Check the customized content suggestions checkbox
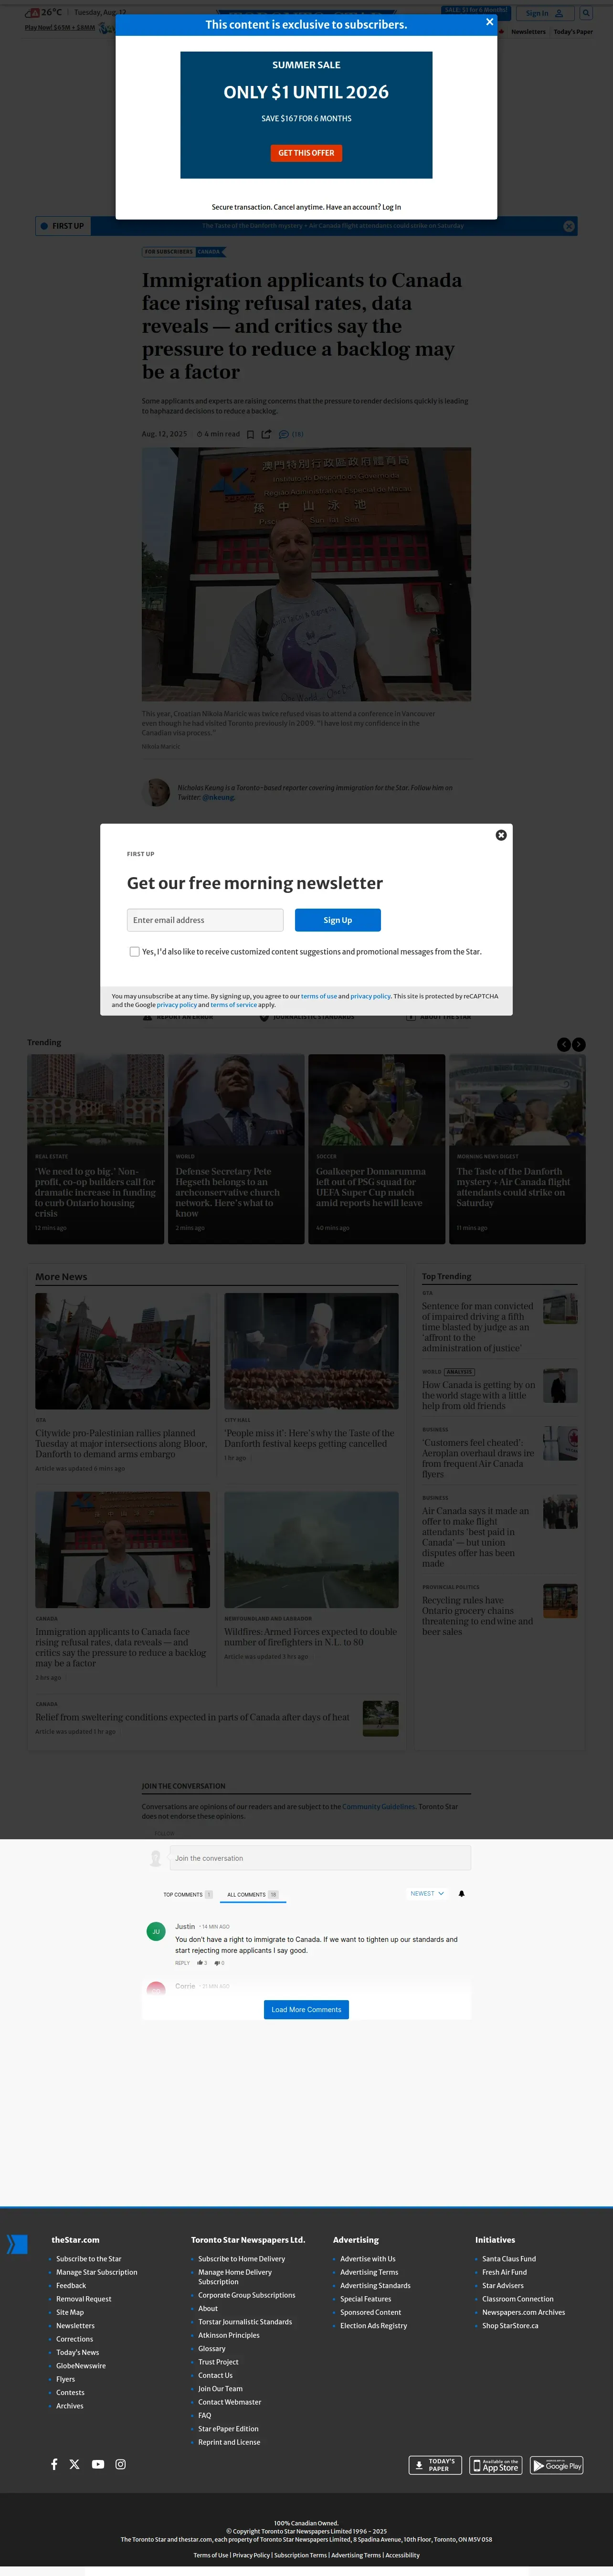This screenshot has height=2576, width=613. (134, 952)
